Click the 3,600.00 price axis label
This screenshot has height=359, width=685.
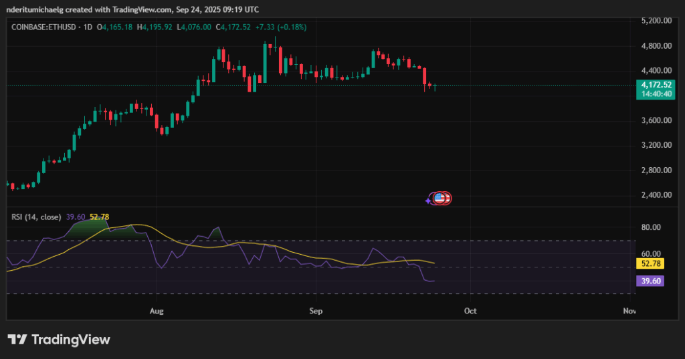(x=656, y=120)
